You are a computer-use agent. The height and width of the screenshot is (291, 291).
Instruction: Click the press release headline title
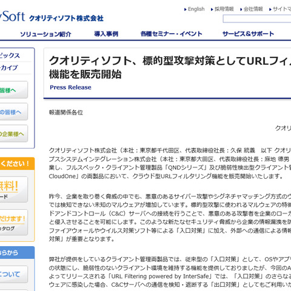click(x=170, y=68)
